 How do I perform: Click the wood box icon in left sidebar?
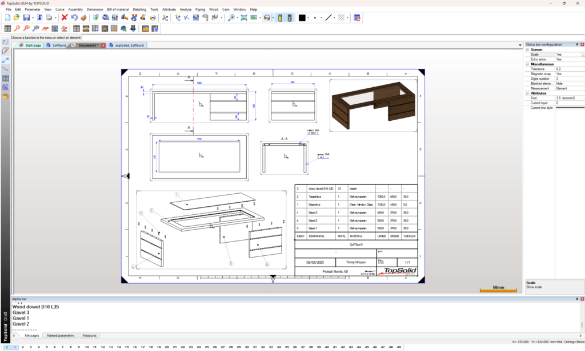tap(6, 96)
